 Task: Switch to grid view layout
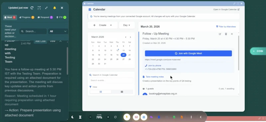coord(122,92)
